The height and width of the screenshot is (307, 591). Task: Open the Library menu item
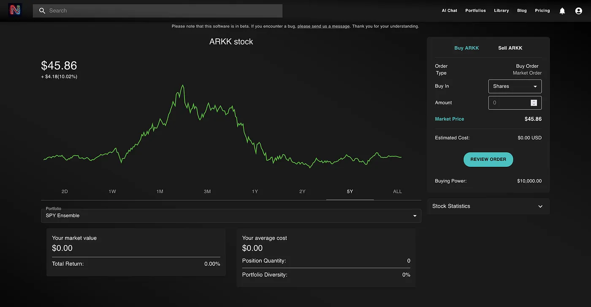coord(502,11)
